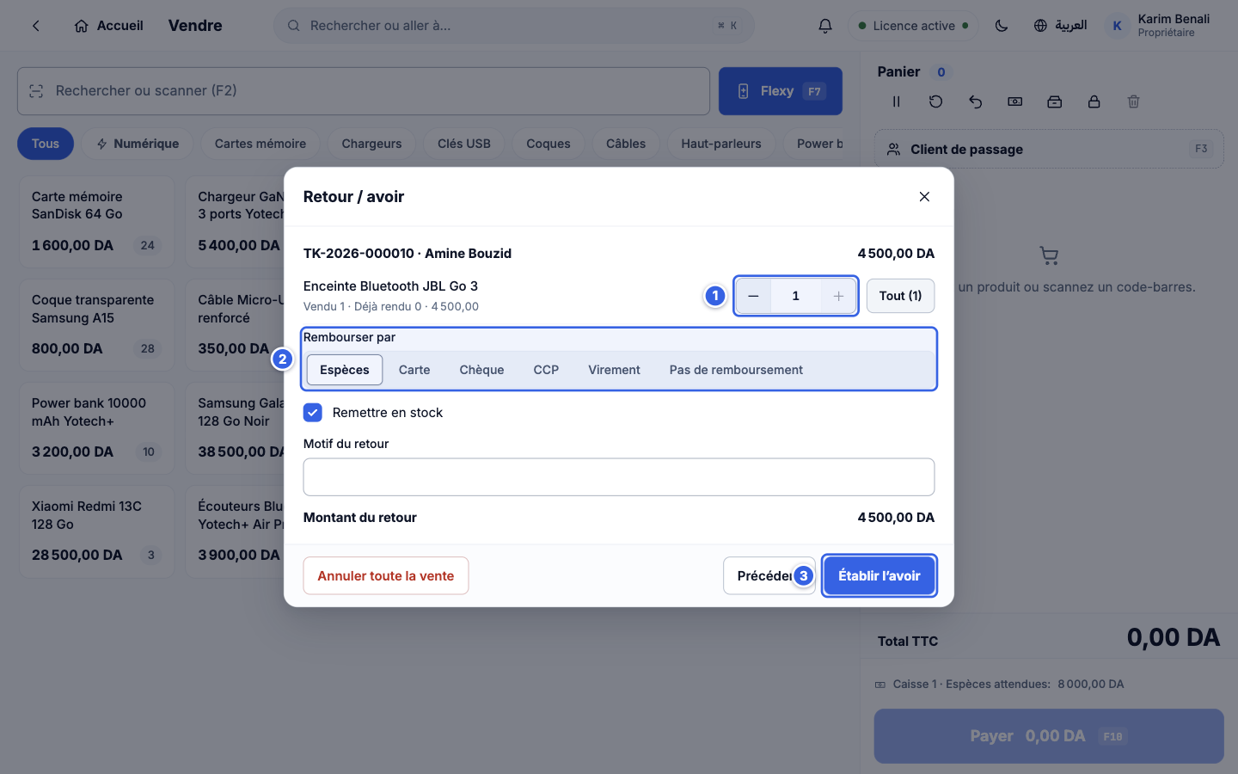
Task: Filter by 'Coques' category
Action: (x=549, y=144)
